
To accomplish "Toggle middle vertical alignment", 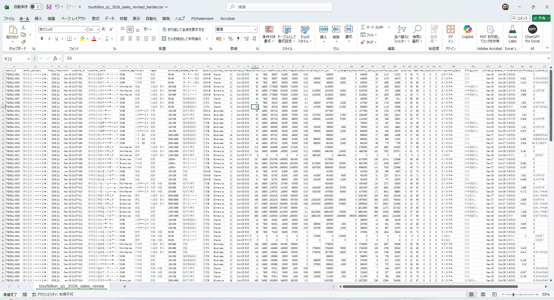I will point(130,29).
